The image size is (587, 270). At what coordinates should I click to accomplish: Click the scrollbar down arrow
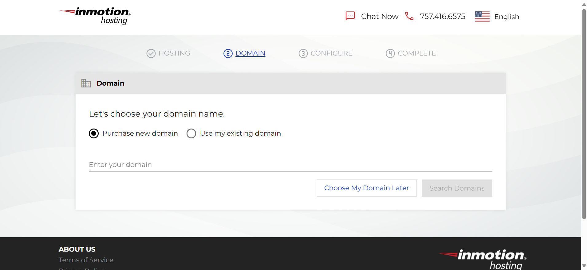click(584, 266)
